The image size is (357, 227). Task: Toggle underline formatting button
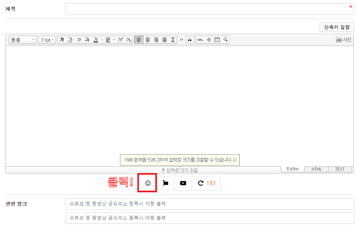(x=71, y=40)
